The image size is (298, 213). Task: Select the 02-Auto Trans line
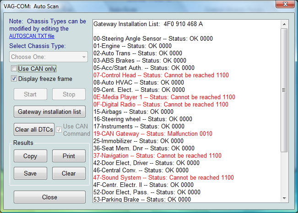click(138, 53)
